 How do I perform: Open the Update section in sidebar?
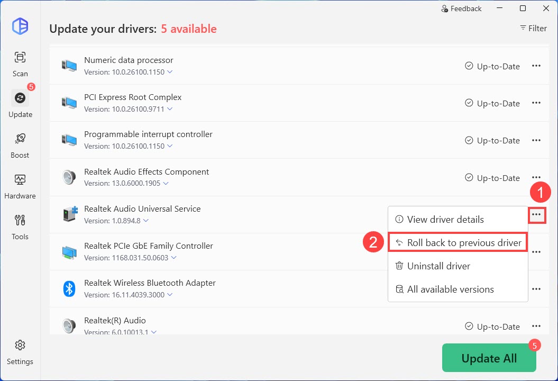click(20, 104)
